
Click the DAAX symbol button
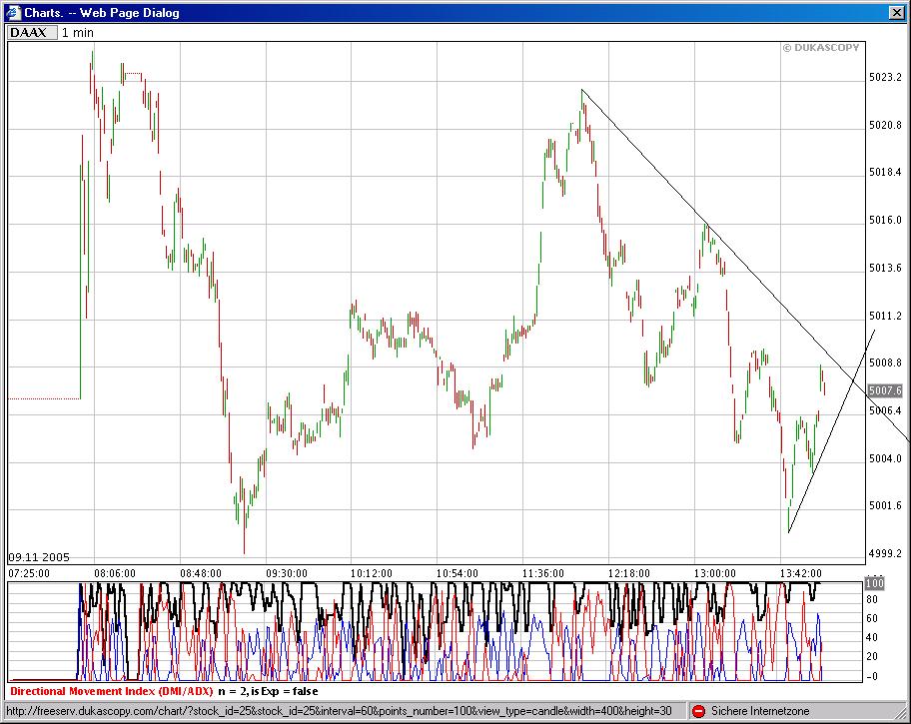33,33
